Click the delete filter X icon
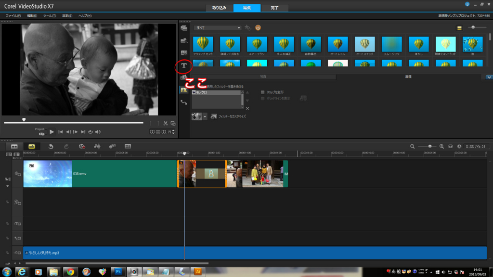493x277 pixels. [247, 108]
